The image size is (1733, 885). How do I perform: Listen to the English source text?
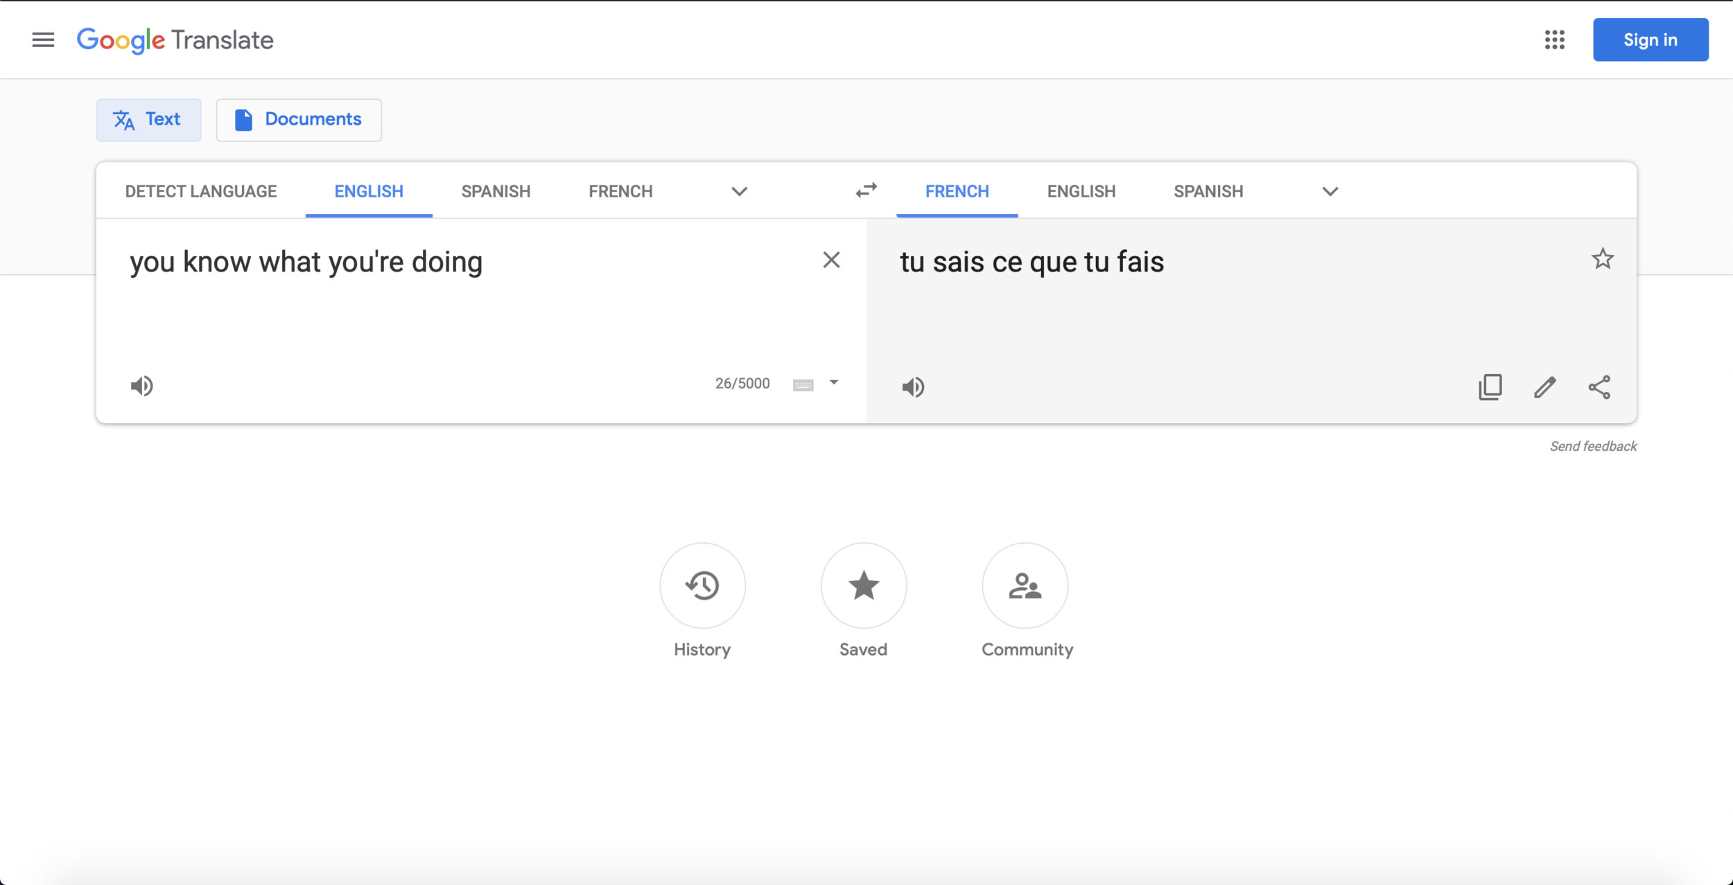click(142, 386)
